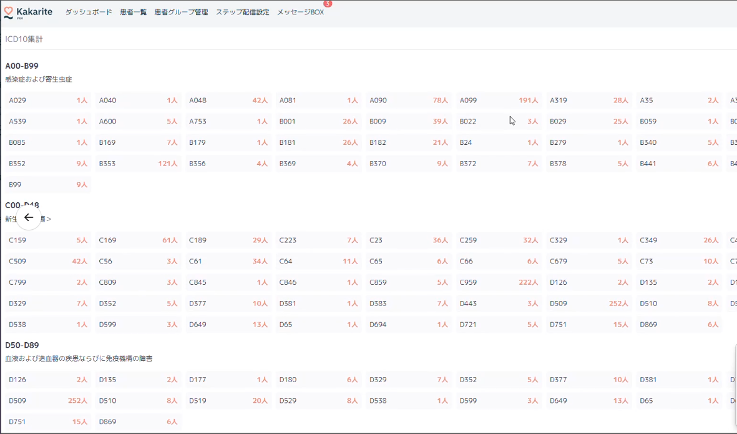Open the A090 entry with 78人
The height and width of the screenshot is (434, 737).
409,100
